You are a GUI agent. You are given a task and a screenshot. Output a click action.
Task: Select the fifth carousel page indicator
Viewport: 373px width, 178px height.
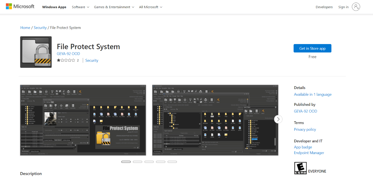172,162
